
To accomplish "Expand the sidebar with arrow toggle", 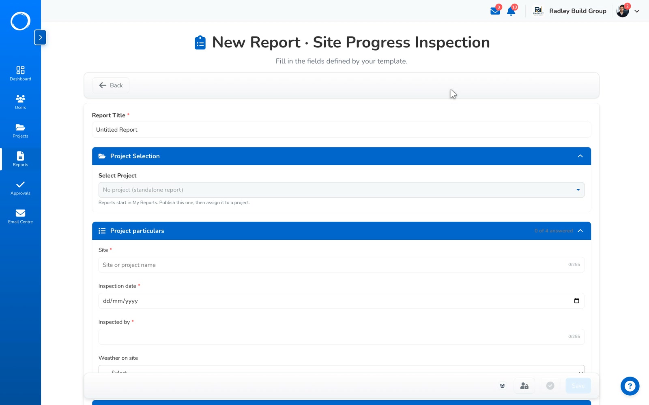I will coord(40,37).
